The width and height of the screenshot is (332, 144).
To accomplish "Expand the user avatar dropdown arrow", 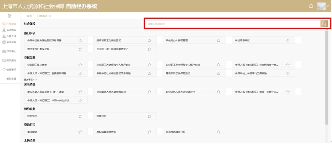I will (327, 6).
